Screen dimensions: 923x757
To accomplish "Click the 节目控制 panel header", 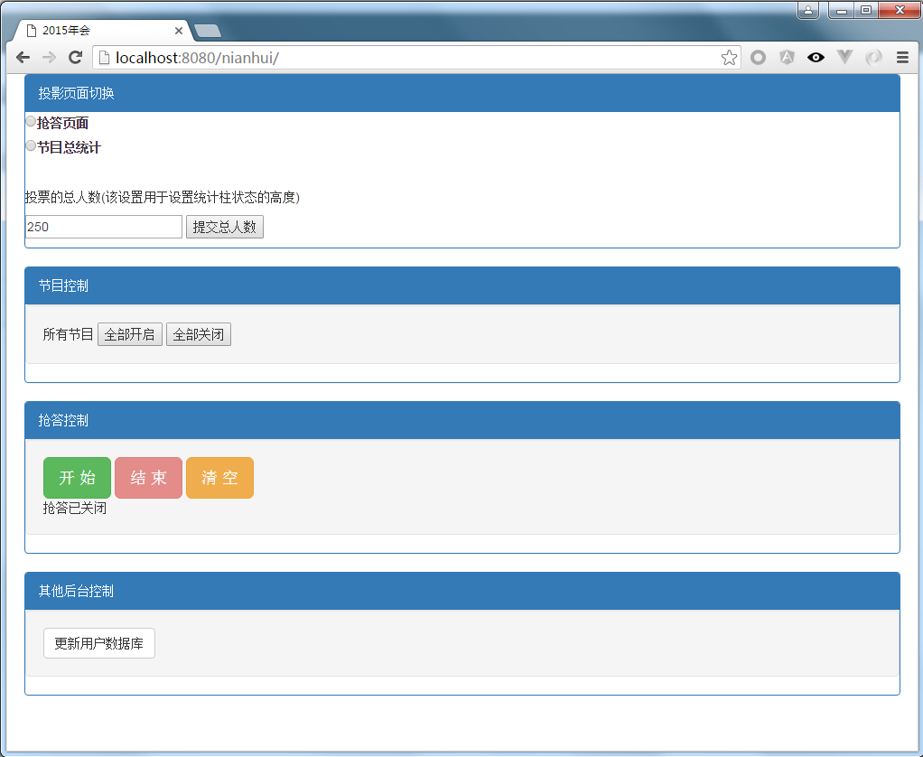I will 462,285.
